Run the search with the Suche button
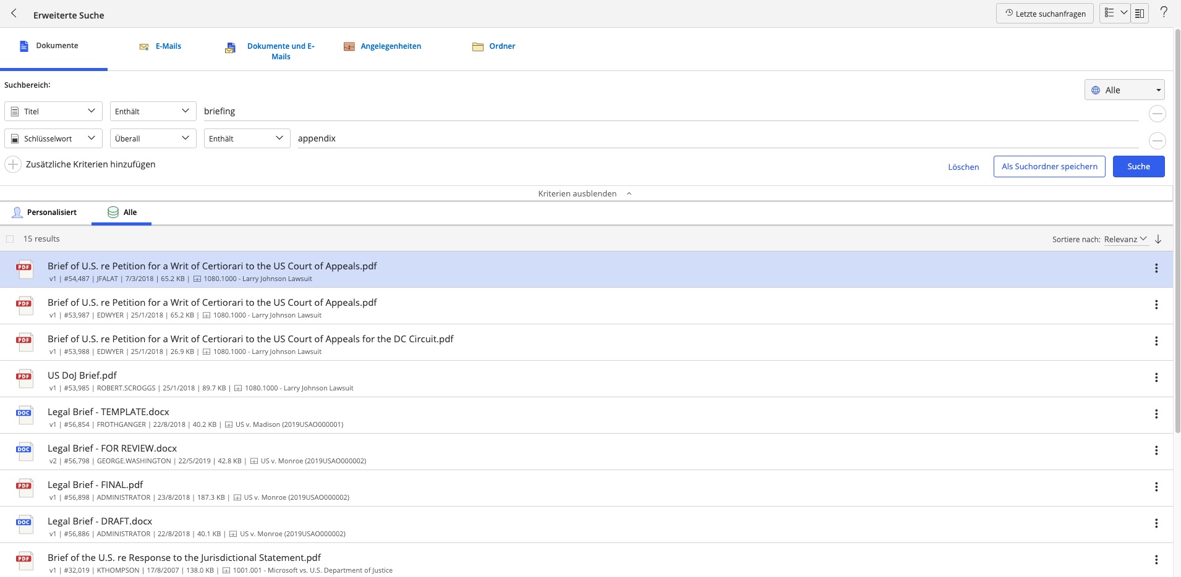The height and width of the screenshot is (577, 1181). 1138,166
